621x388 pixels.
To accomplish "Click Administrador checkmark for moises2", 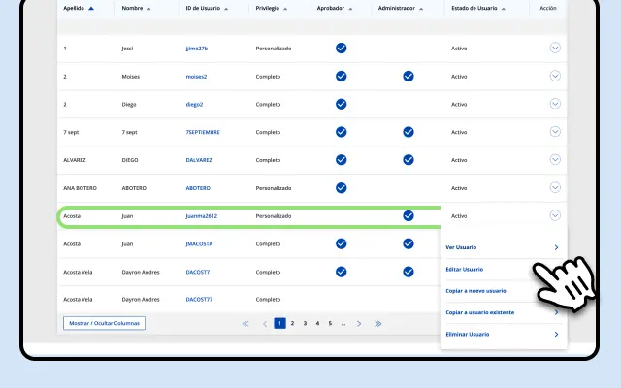I will coord(409,76).
